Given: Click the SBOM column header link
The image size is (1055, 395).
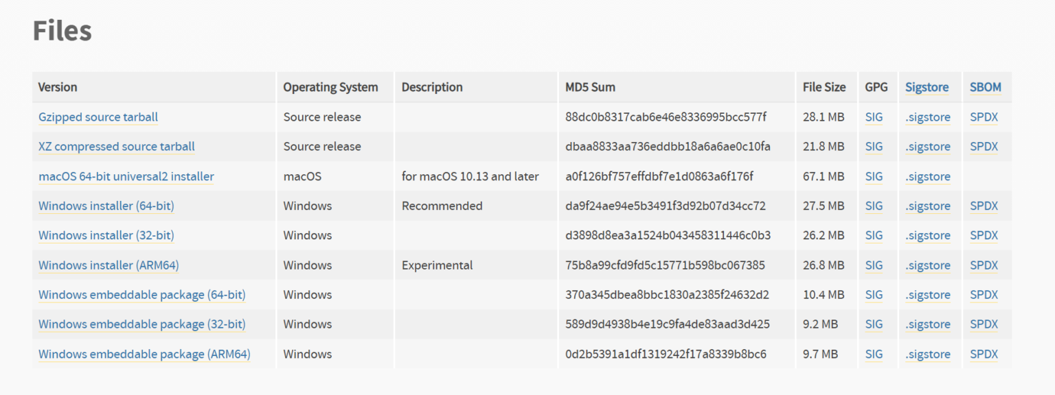Looking at the screenshot, I should (985, 87).
